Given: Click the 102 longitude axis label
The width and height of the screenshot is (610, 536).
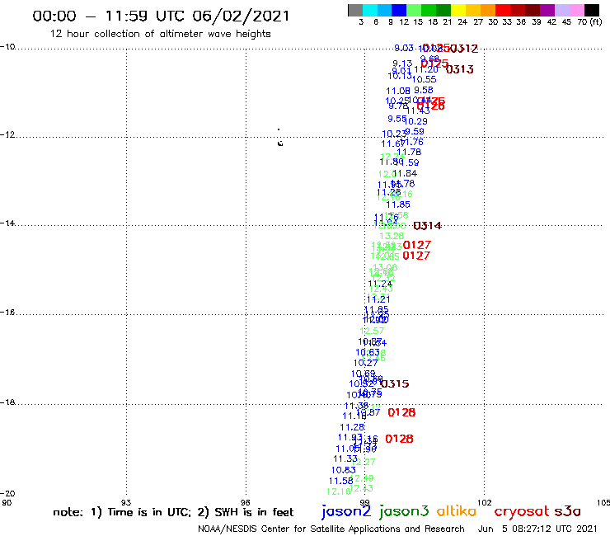Looking at the screenshot, I should coord(485,502).
